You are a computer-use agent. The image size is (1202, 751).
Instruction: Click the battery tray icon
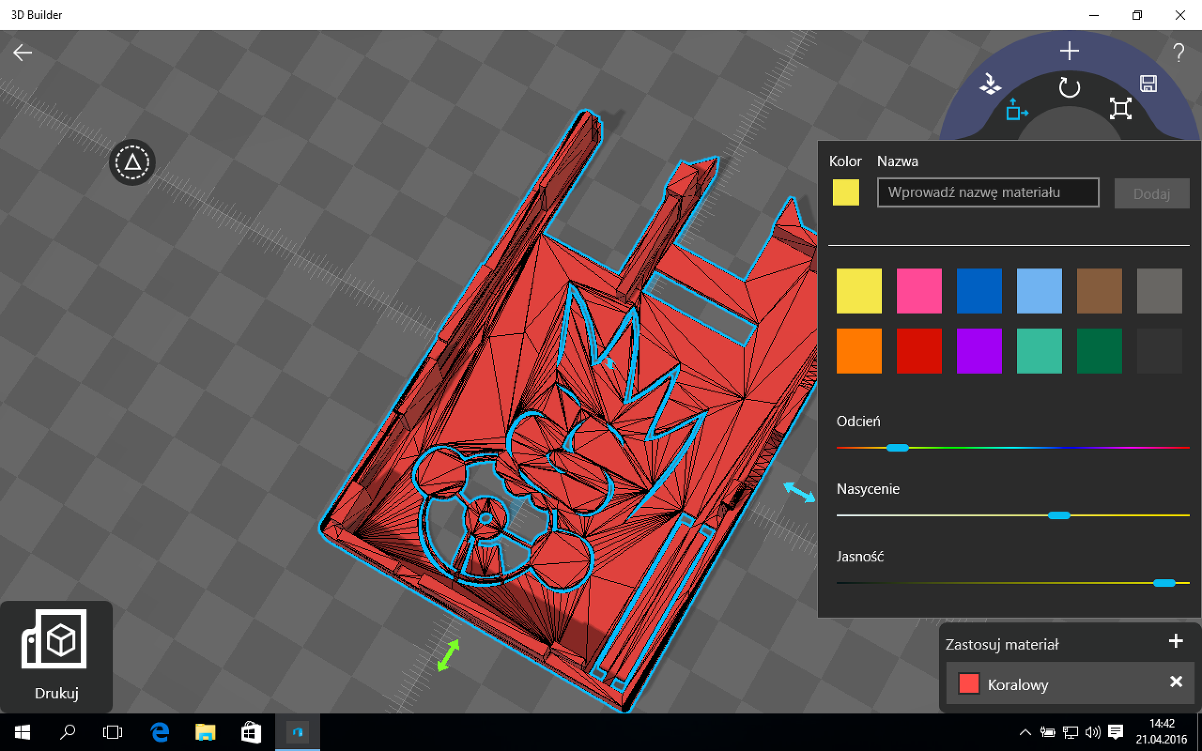tap(1047, 732)
